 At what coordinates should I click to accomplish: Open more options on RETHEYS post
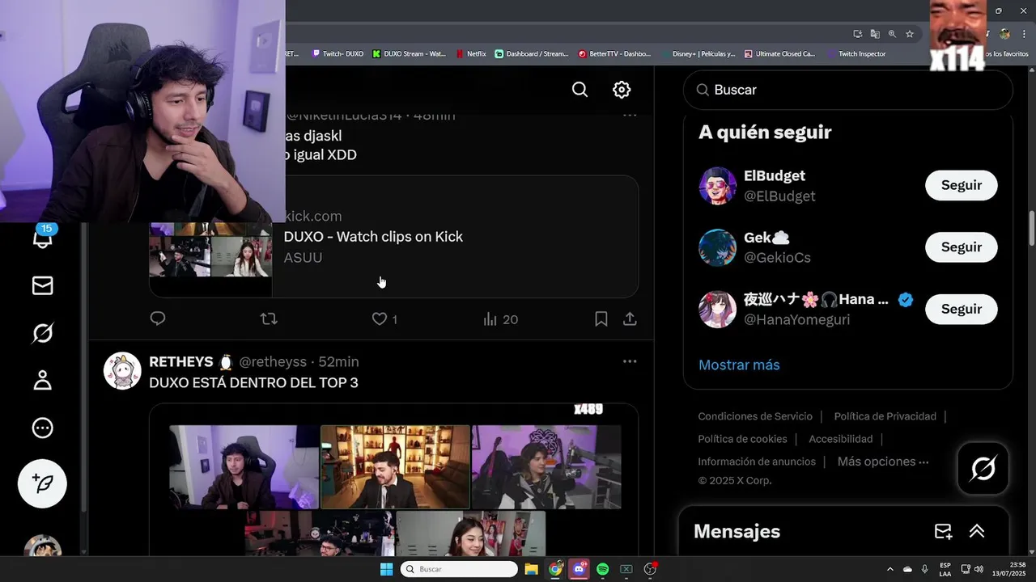(630, 361)
